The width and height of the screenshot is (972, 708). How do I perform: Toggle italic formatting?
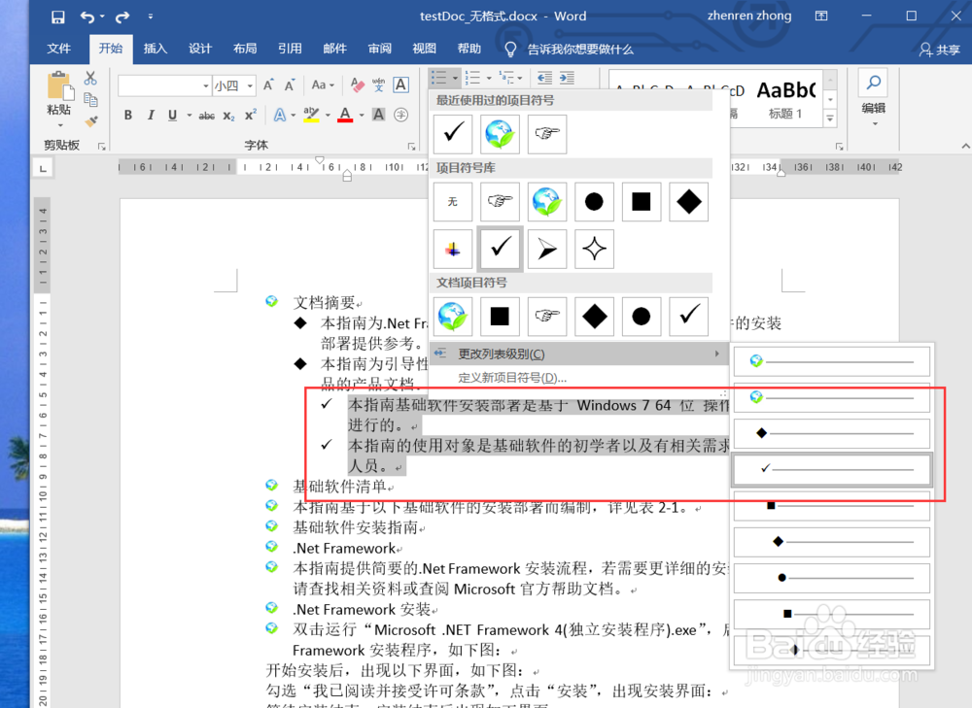pos(150,115)
